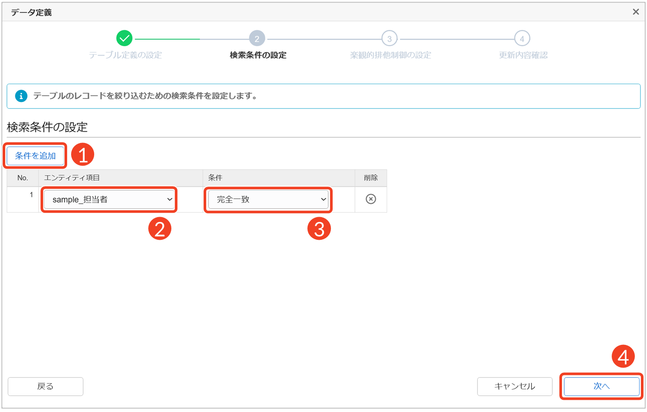Expand the 完全一致 condition dropdown
Viewport: 647px width, 412px height.
[268, 200]
